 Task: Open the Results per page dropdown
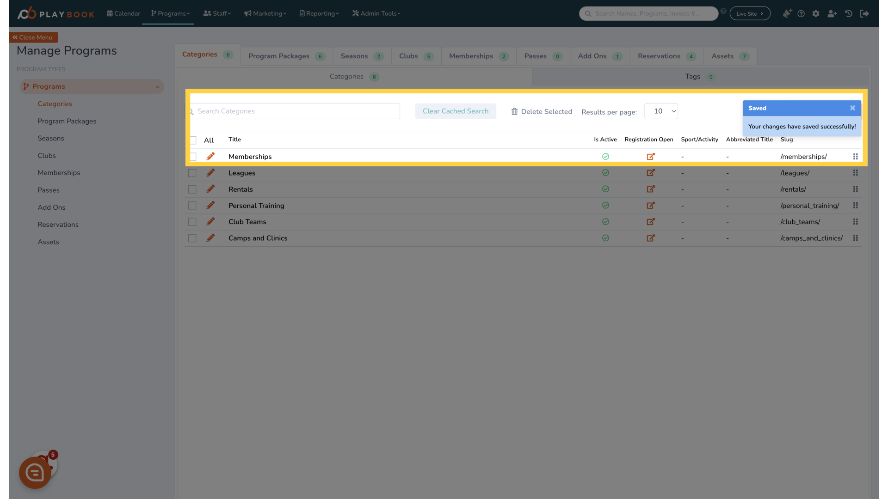coord(661,111)
